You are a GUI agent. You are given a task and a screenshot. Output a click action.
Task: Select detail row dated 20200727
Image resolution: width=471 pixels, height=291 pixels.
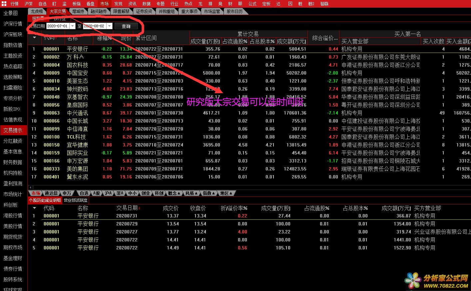[x=249, y=232]
